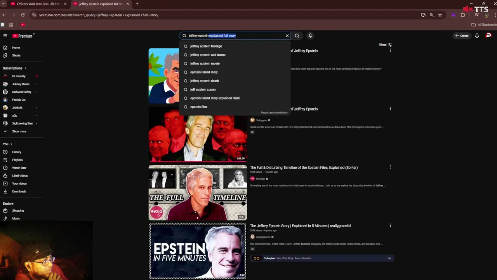Viewport: 497px width, 280px height.
Task: Open the All Bookmarks folder
Action: (484, 24)
